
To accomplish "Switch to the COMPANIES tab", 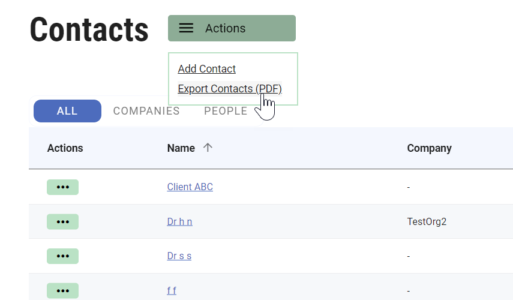I will coord(146,111).
